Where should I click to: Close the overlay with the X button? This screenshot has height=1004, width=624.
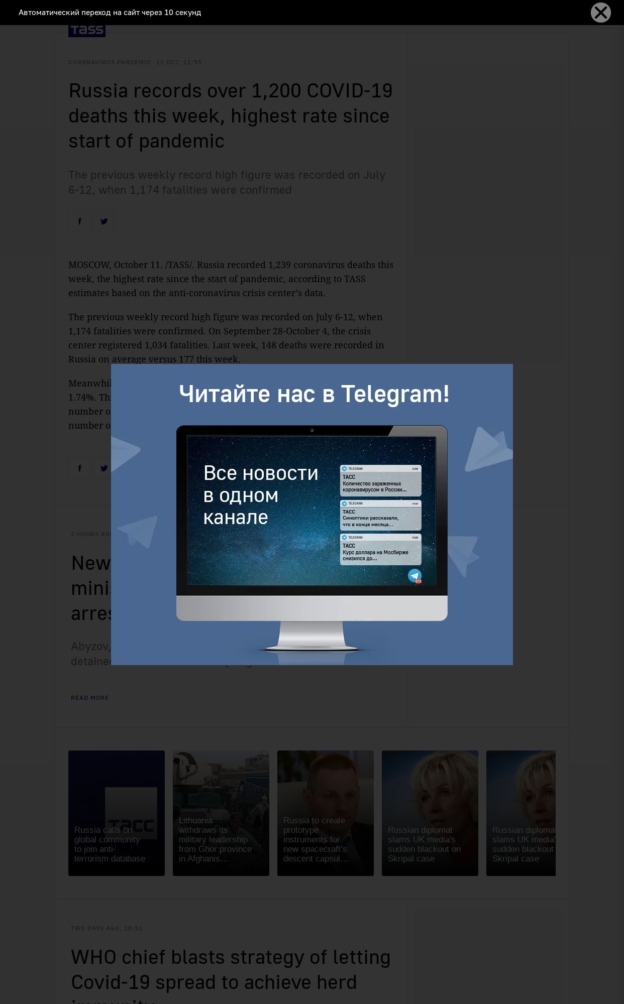tap(600, 13)
